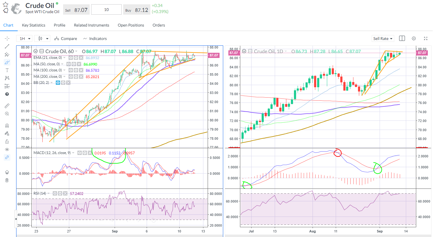Expand MA (100, close, 0) options arrow
Viewport: 433px width, 237px height.
tap(65, 70)
